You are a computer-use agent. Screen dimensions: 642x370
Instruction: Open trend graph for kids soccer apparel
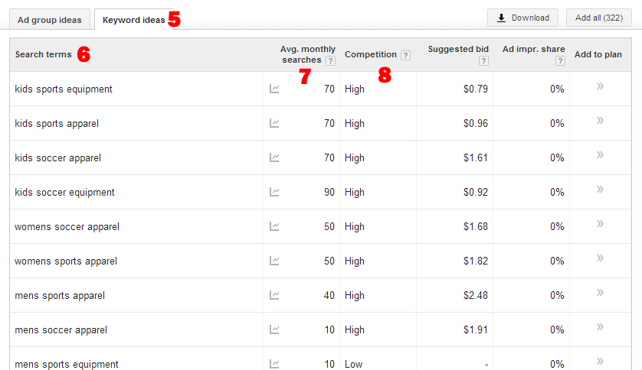tap(274, 157)
